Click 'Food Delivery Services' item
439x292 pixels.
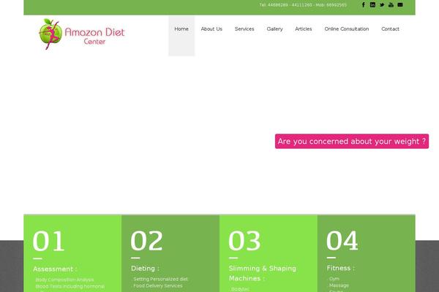158,286
